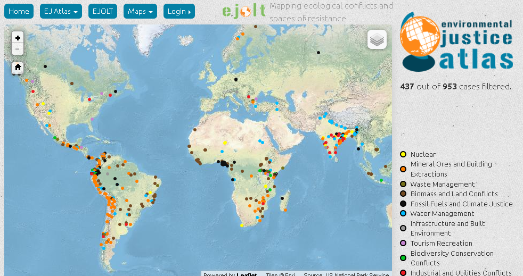Click the ejolt logo in header
Viewport: 523px width, 276px height.
(243, 11)
